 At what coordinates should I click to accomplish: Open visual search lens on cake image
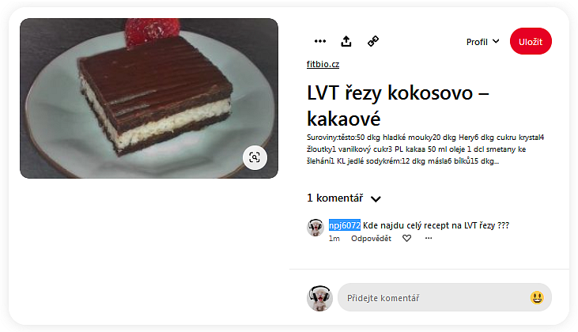(x=255, y=158)
